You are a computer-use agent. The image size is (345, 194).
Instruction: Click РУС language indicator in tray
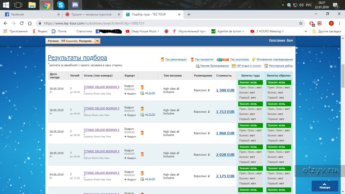click(309, 5)
